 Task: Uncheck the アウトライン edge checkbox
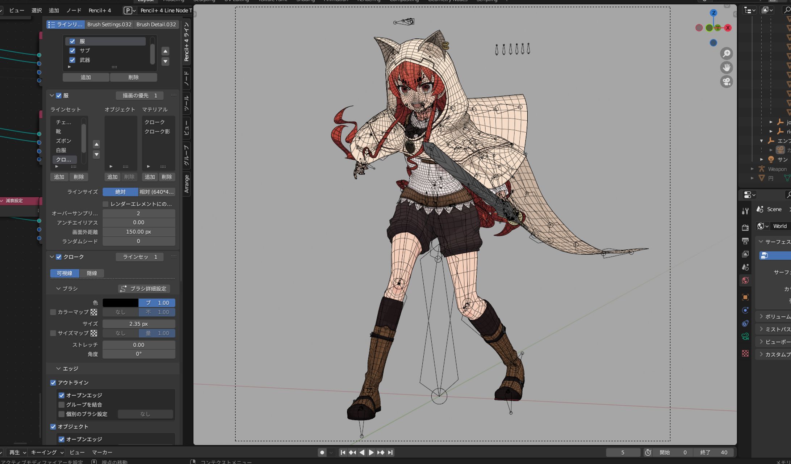point(53,383)
